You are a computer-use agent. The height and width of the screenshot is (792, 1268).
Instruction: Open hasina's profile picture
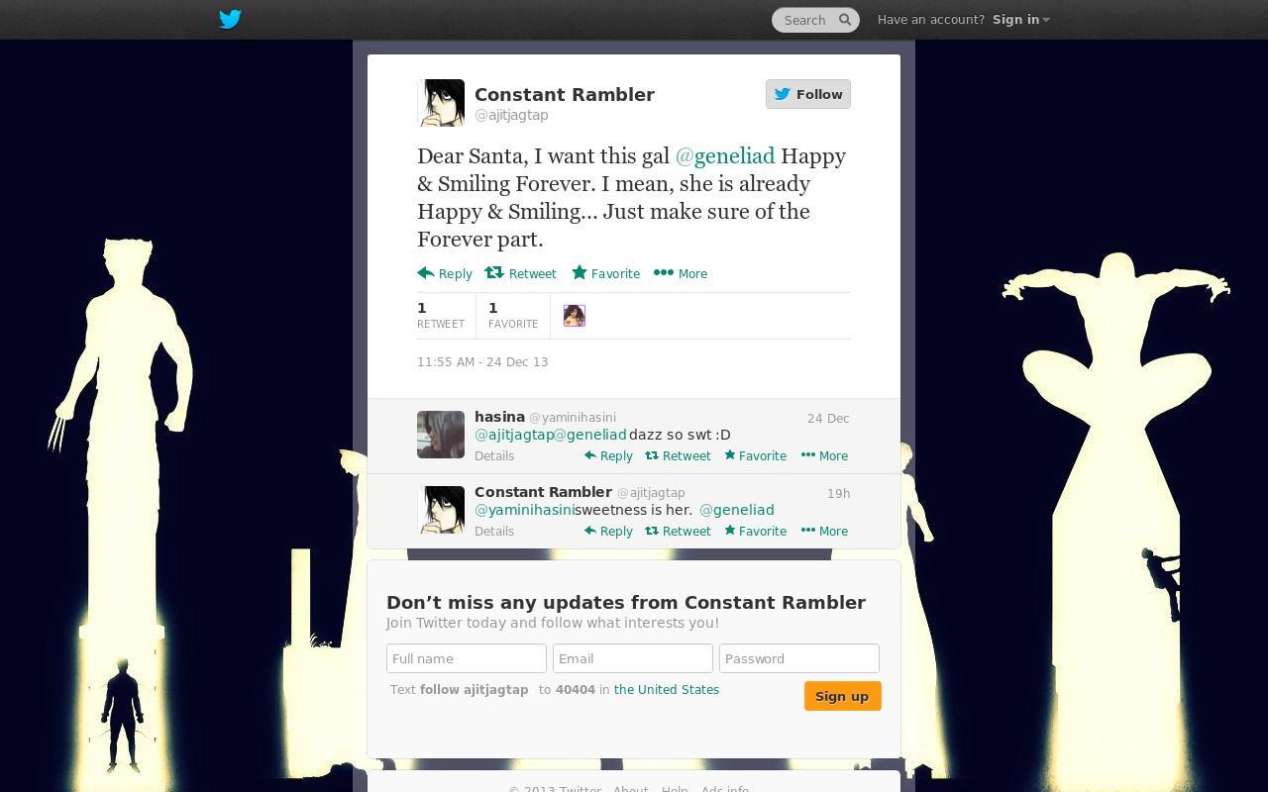pyautogui.click(x=441, y=435)
